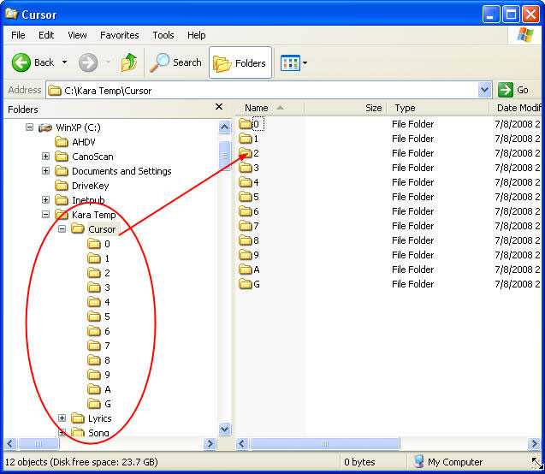
Task: Open the Tools menu
Action: [x=163, y=35]
